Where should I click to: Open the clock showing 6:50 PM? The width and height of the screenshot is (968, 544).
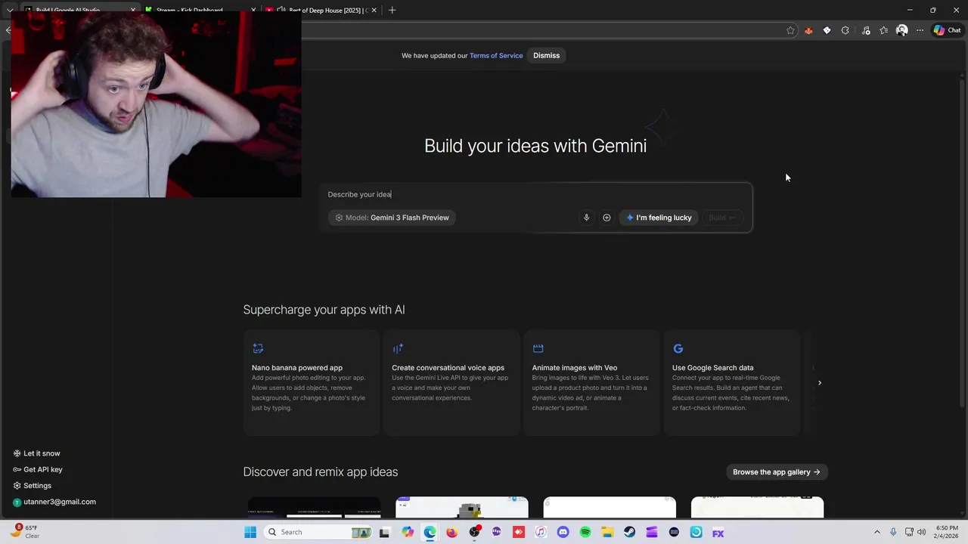click(947, 532)
